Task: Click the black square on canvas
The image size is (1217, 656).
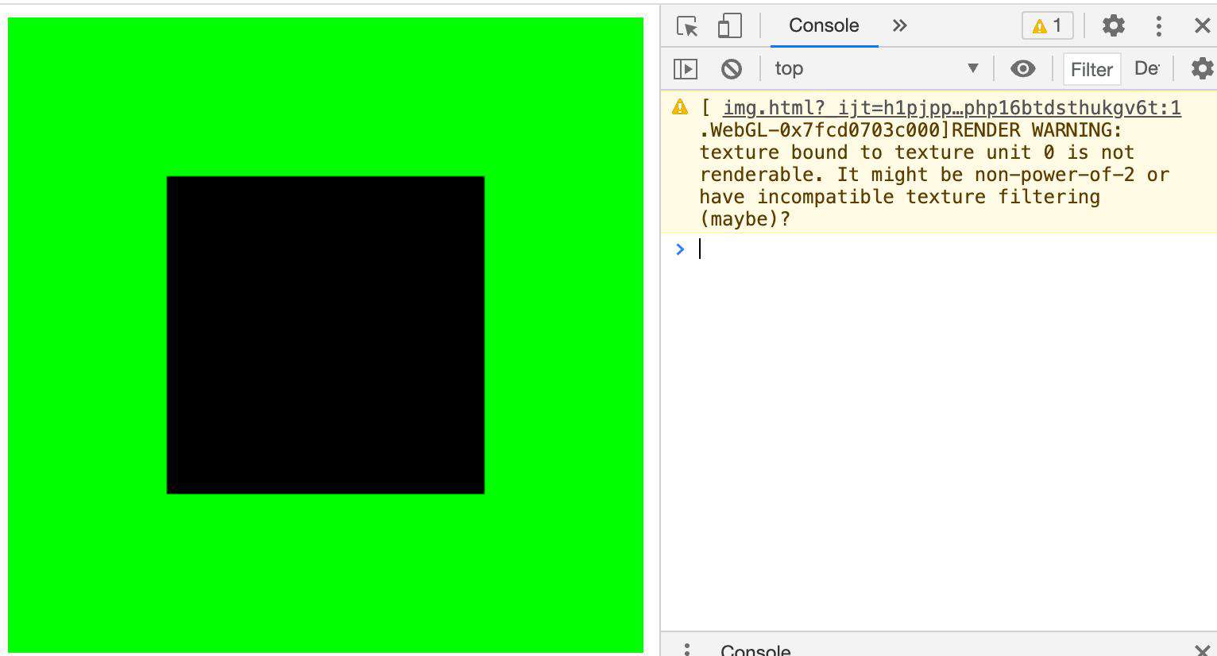Action: point(326,335)
